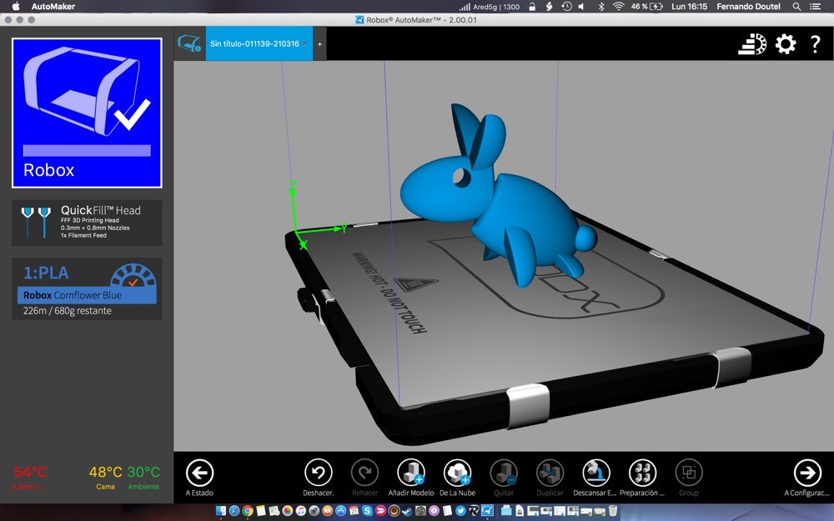
Task: Open Twitter from the dock
Action: tap(460, 511)
